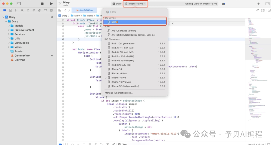271x145 pixels.
Task: Open DiaryApp file in navigator
Action: click(20, 60)
